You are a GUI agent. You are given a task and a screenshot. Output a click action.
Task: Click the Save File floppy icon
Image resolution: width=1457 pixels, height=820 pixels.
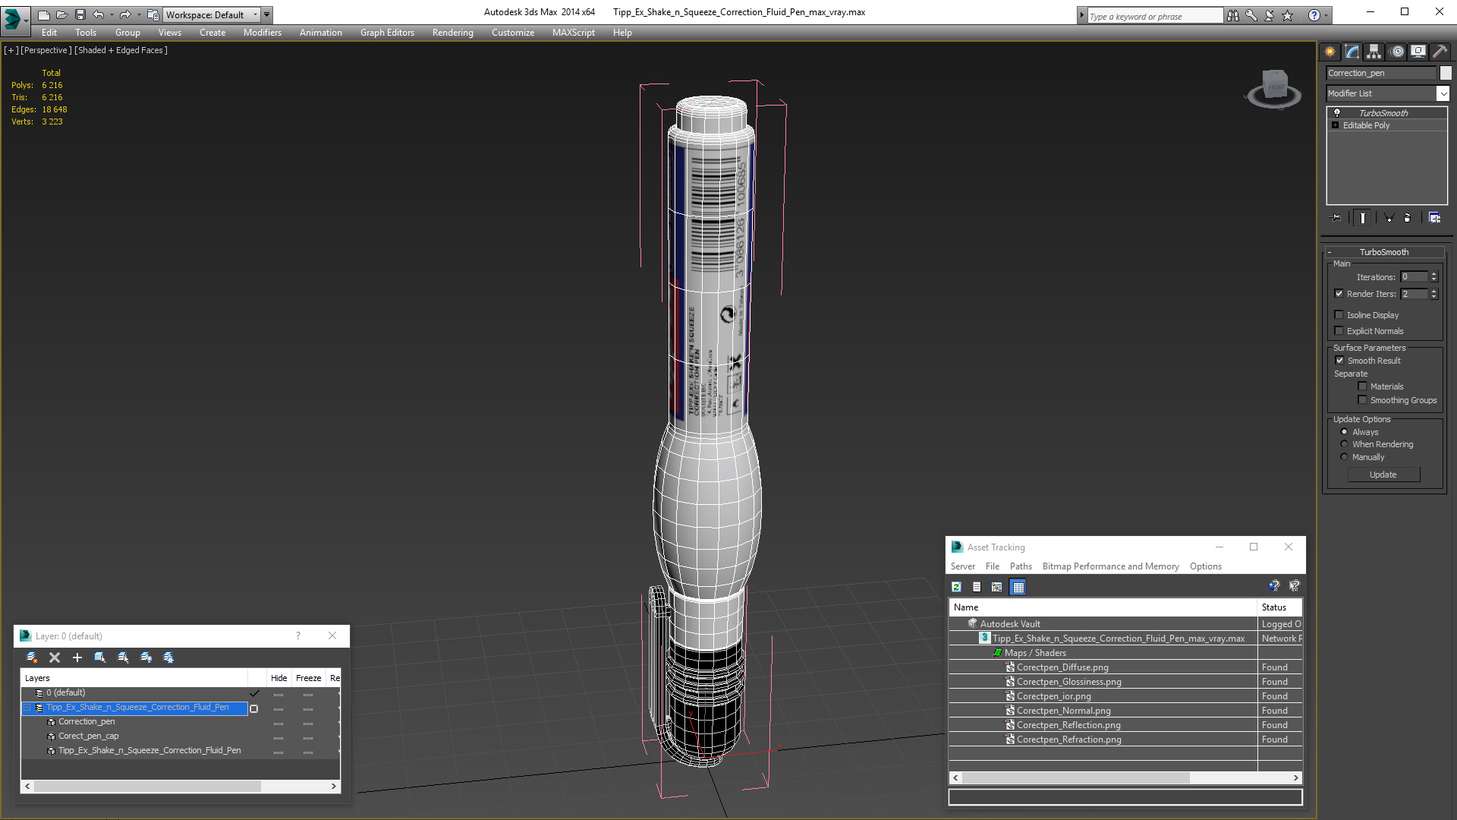[80, 14]
